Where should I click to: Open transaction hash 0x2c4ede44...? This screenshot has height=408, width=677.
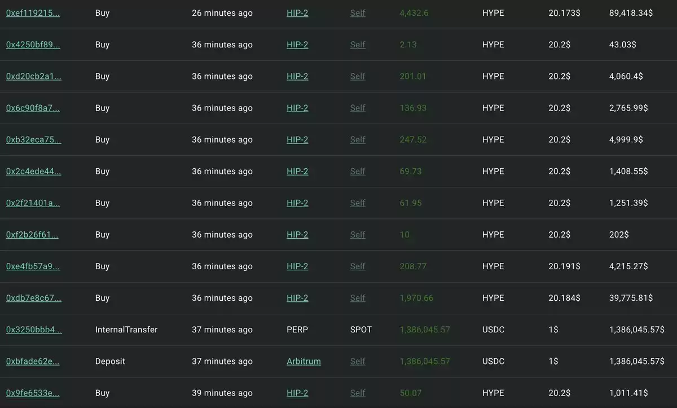click(33, 171)
